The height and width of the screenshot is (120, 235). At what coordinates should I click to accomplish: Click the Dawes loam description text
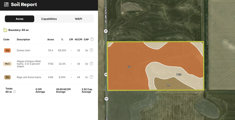pos(24,50)
